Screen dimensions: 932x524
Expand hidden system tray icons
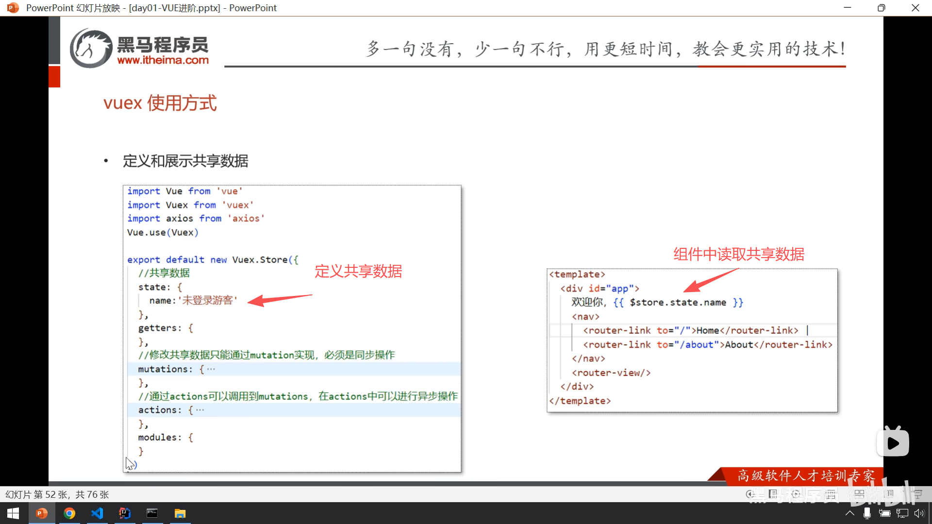point(850,513)
